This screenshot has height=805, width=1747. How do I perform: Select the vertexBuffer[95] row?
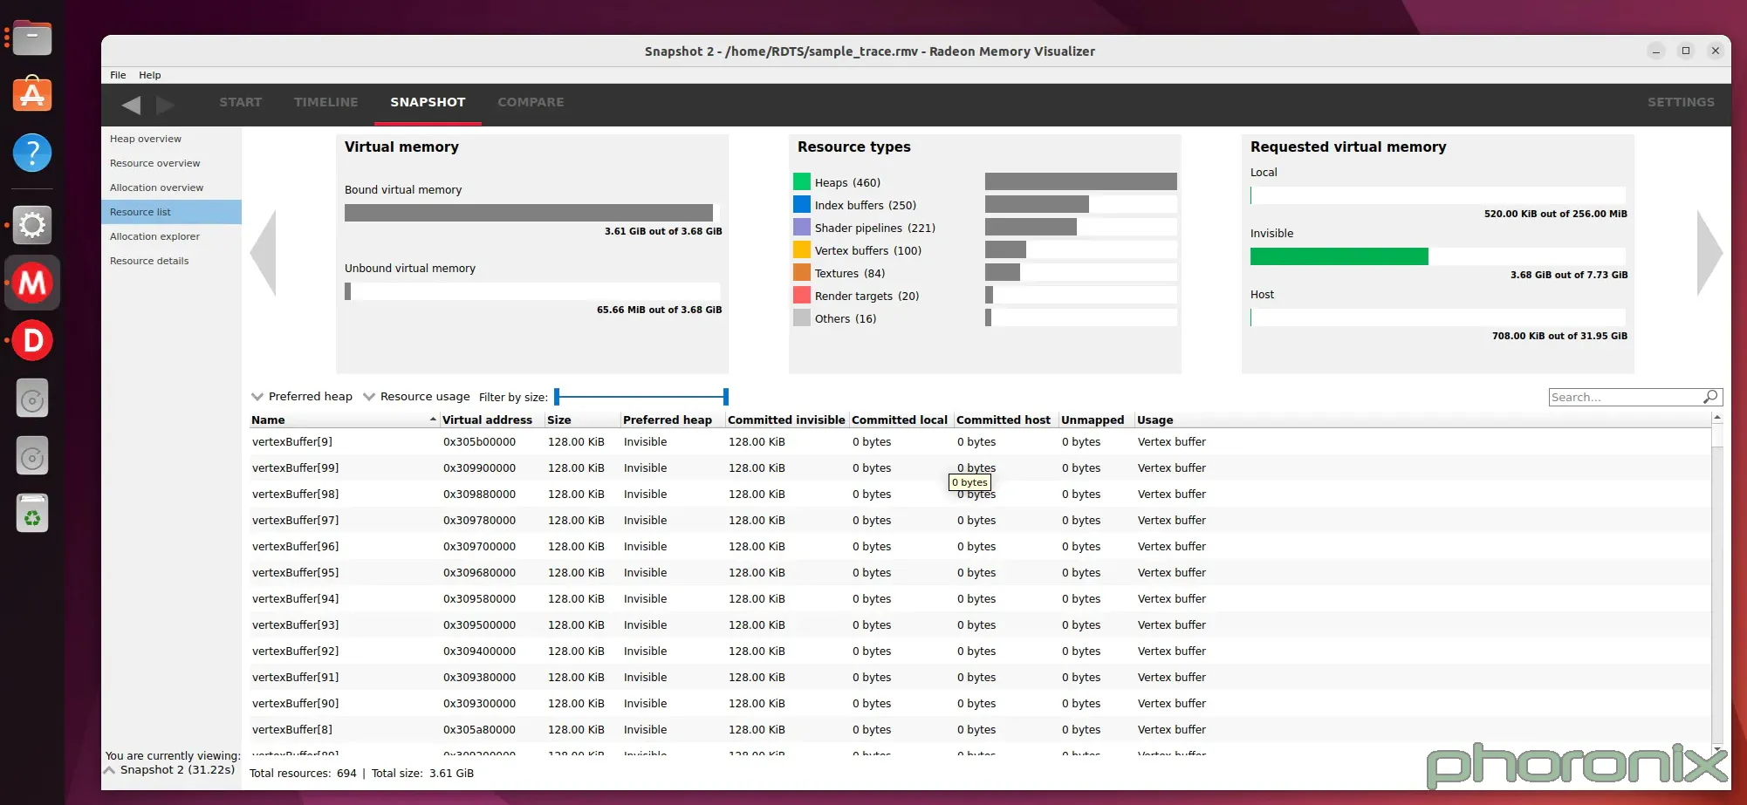click(x=979, y=572)
